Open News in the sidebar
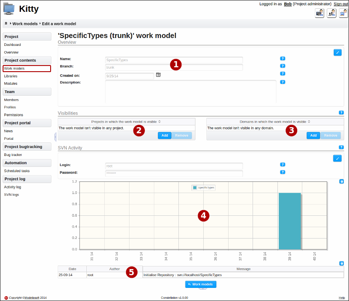Image resolution: width=349 pixels, height=301 pixels. click(8, 131)
